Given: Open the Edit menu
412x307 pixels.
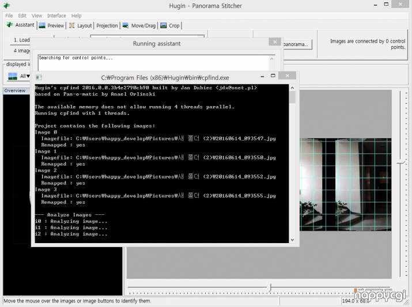Looking at the screenshot, I should (22, 16).
